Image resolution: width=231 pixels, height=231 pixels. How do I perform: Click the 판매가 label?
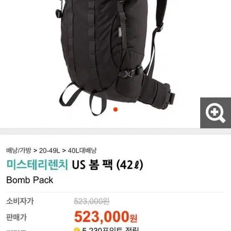17,217
